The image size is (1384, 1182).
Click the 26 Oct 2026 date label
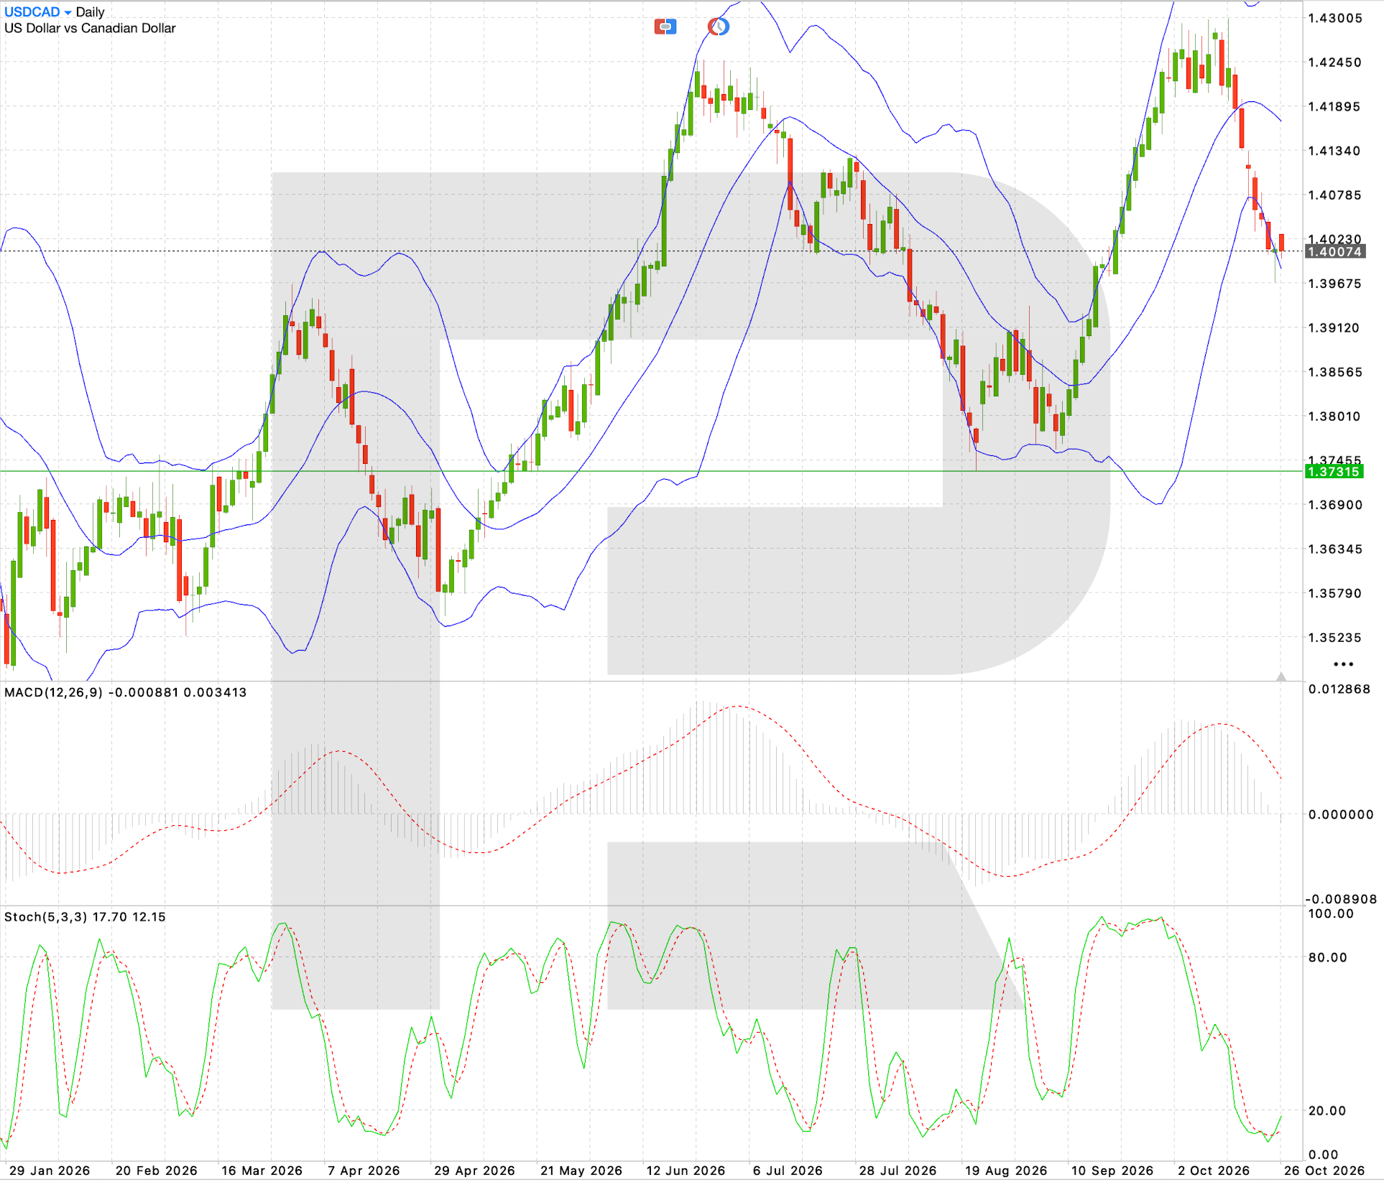tap(1324, 1171)
